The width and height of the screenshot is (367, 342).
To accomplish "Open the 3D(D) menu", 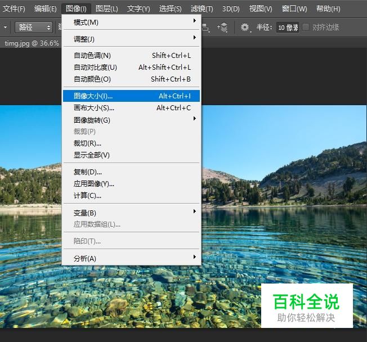I will point(231,9).
